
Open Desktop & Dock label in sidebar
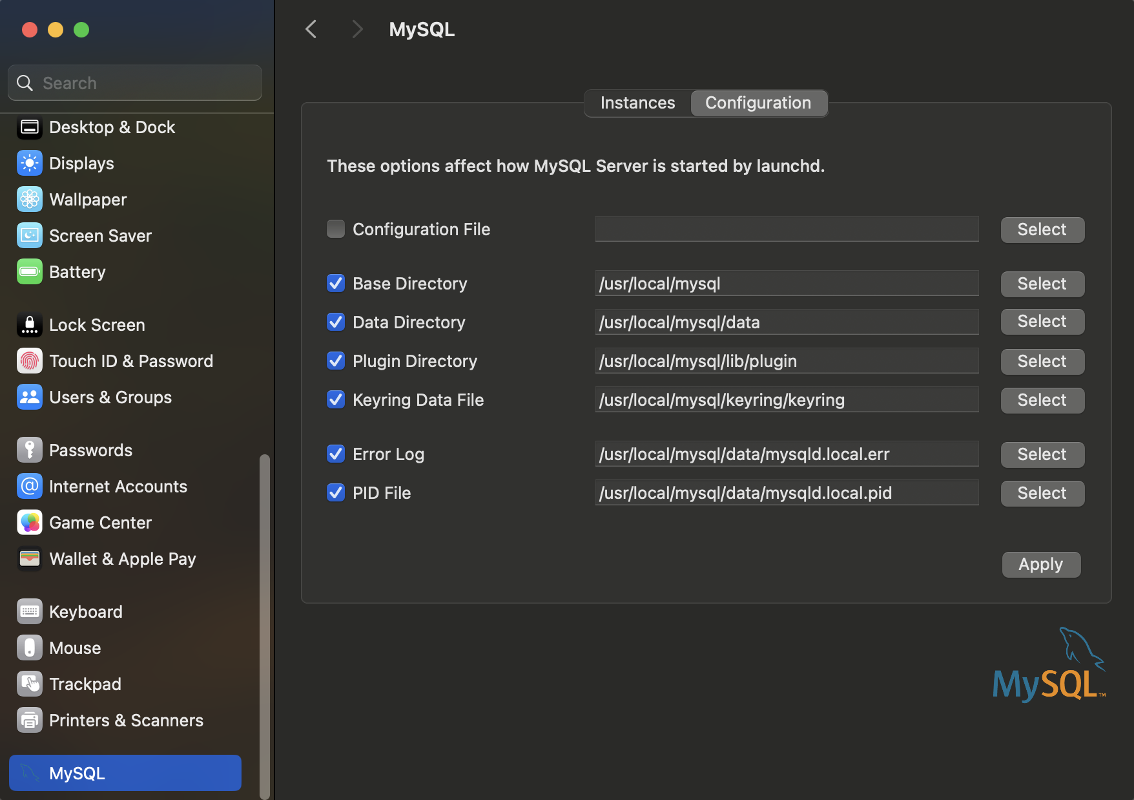click(112, 127)
